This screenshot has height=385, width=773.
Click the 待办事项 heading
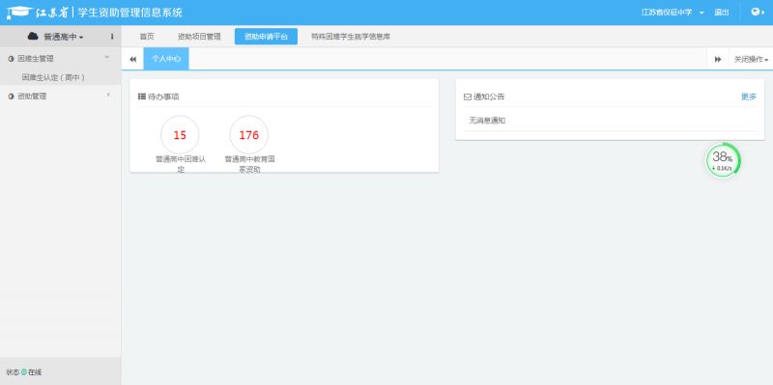click(163, 96)
